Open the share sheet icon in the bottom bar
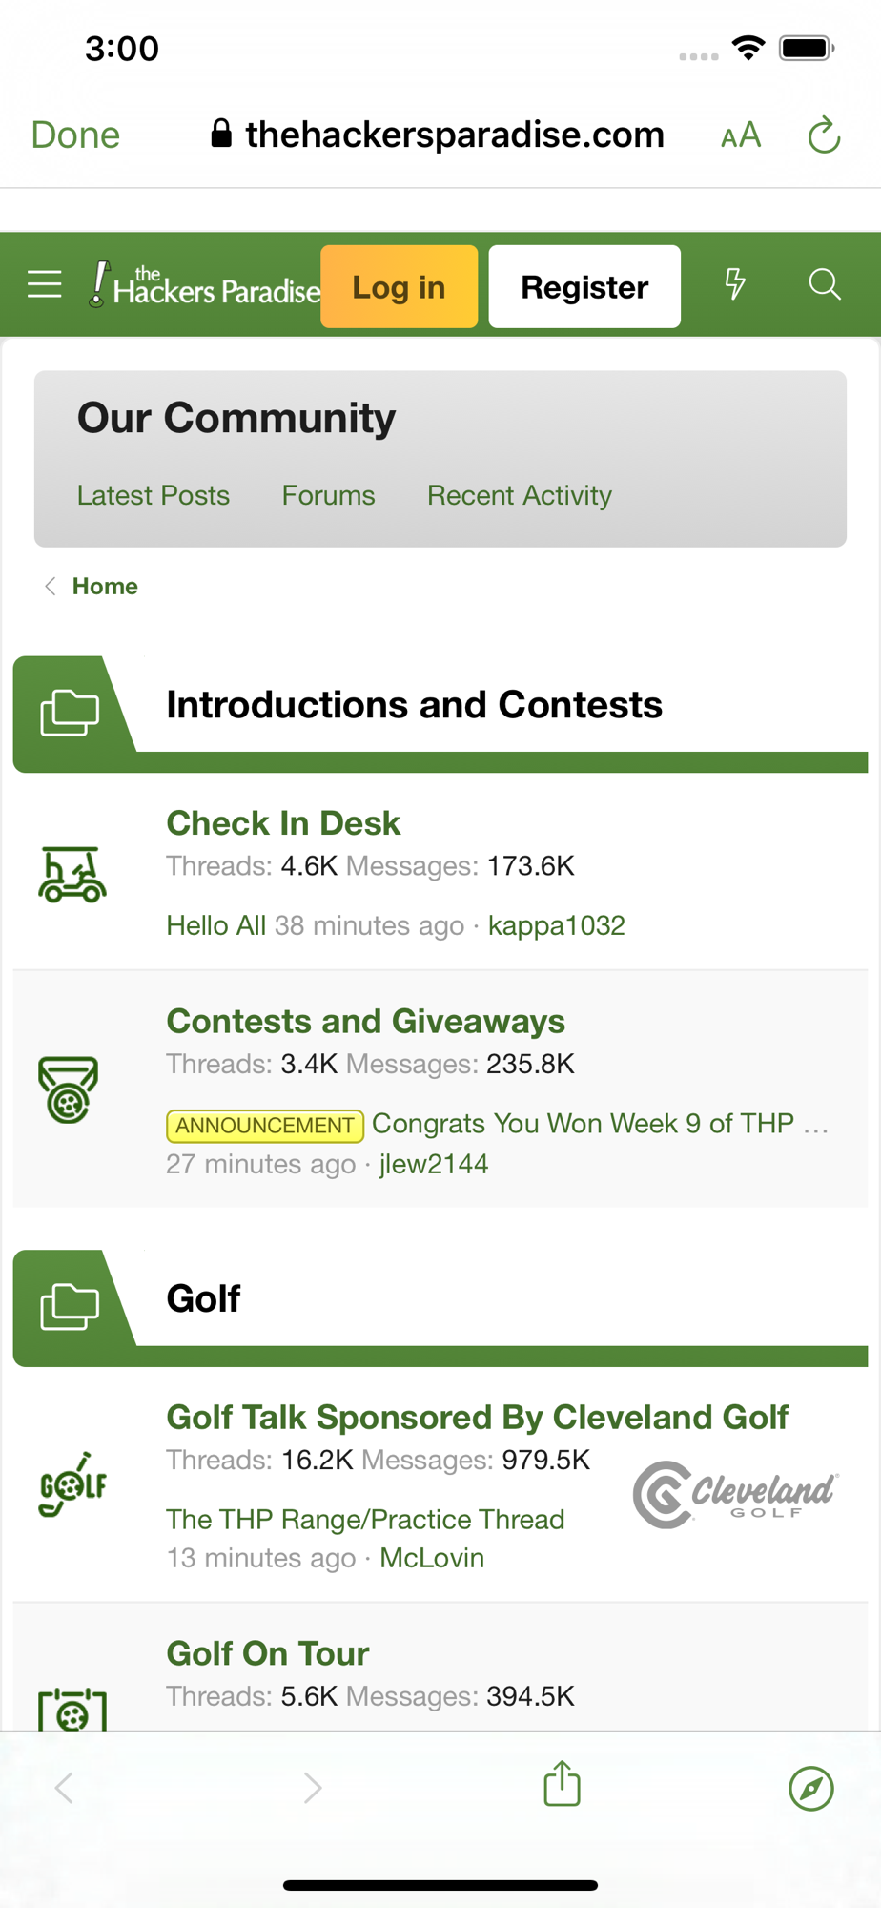 pos(563,1783)
